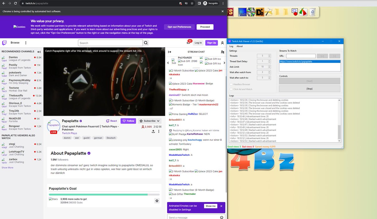The image size is (377, 219).
Task: Click the Proceed button
Action: tap(205, 27)
